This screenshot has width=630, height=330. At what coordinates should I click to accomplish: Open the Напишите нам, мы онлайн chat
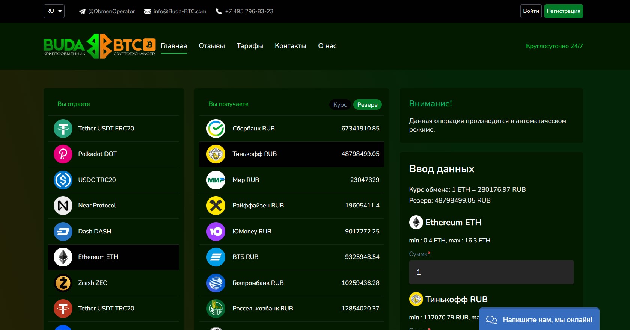(x=539, y=320)
